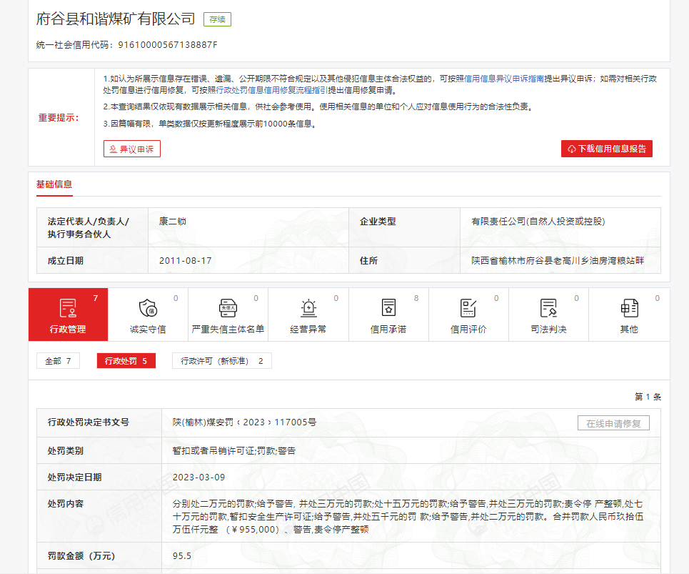Open the 诚实守信 shield icon

(148, 308)
